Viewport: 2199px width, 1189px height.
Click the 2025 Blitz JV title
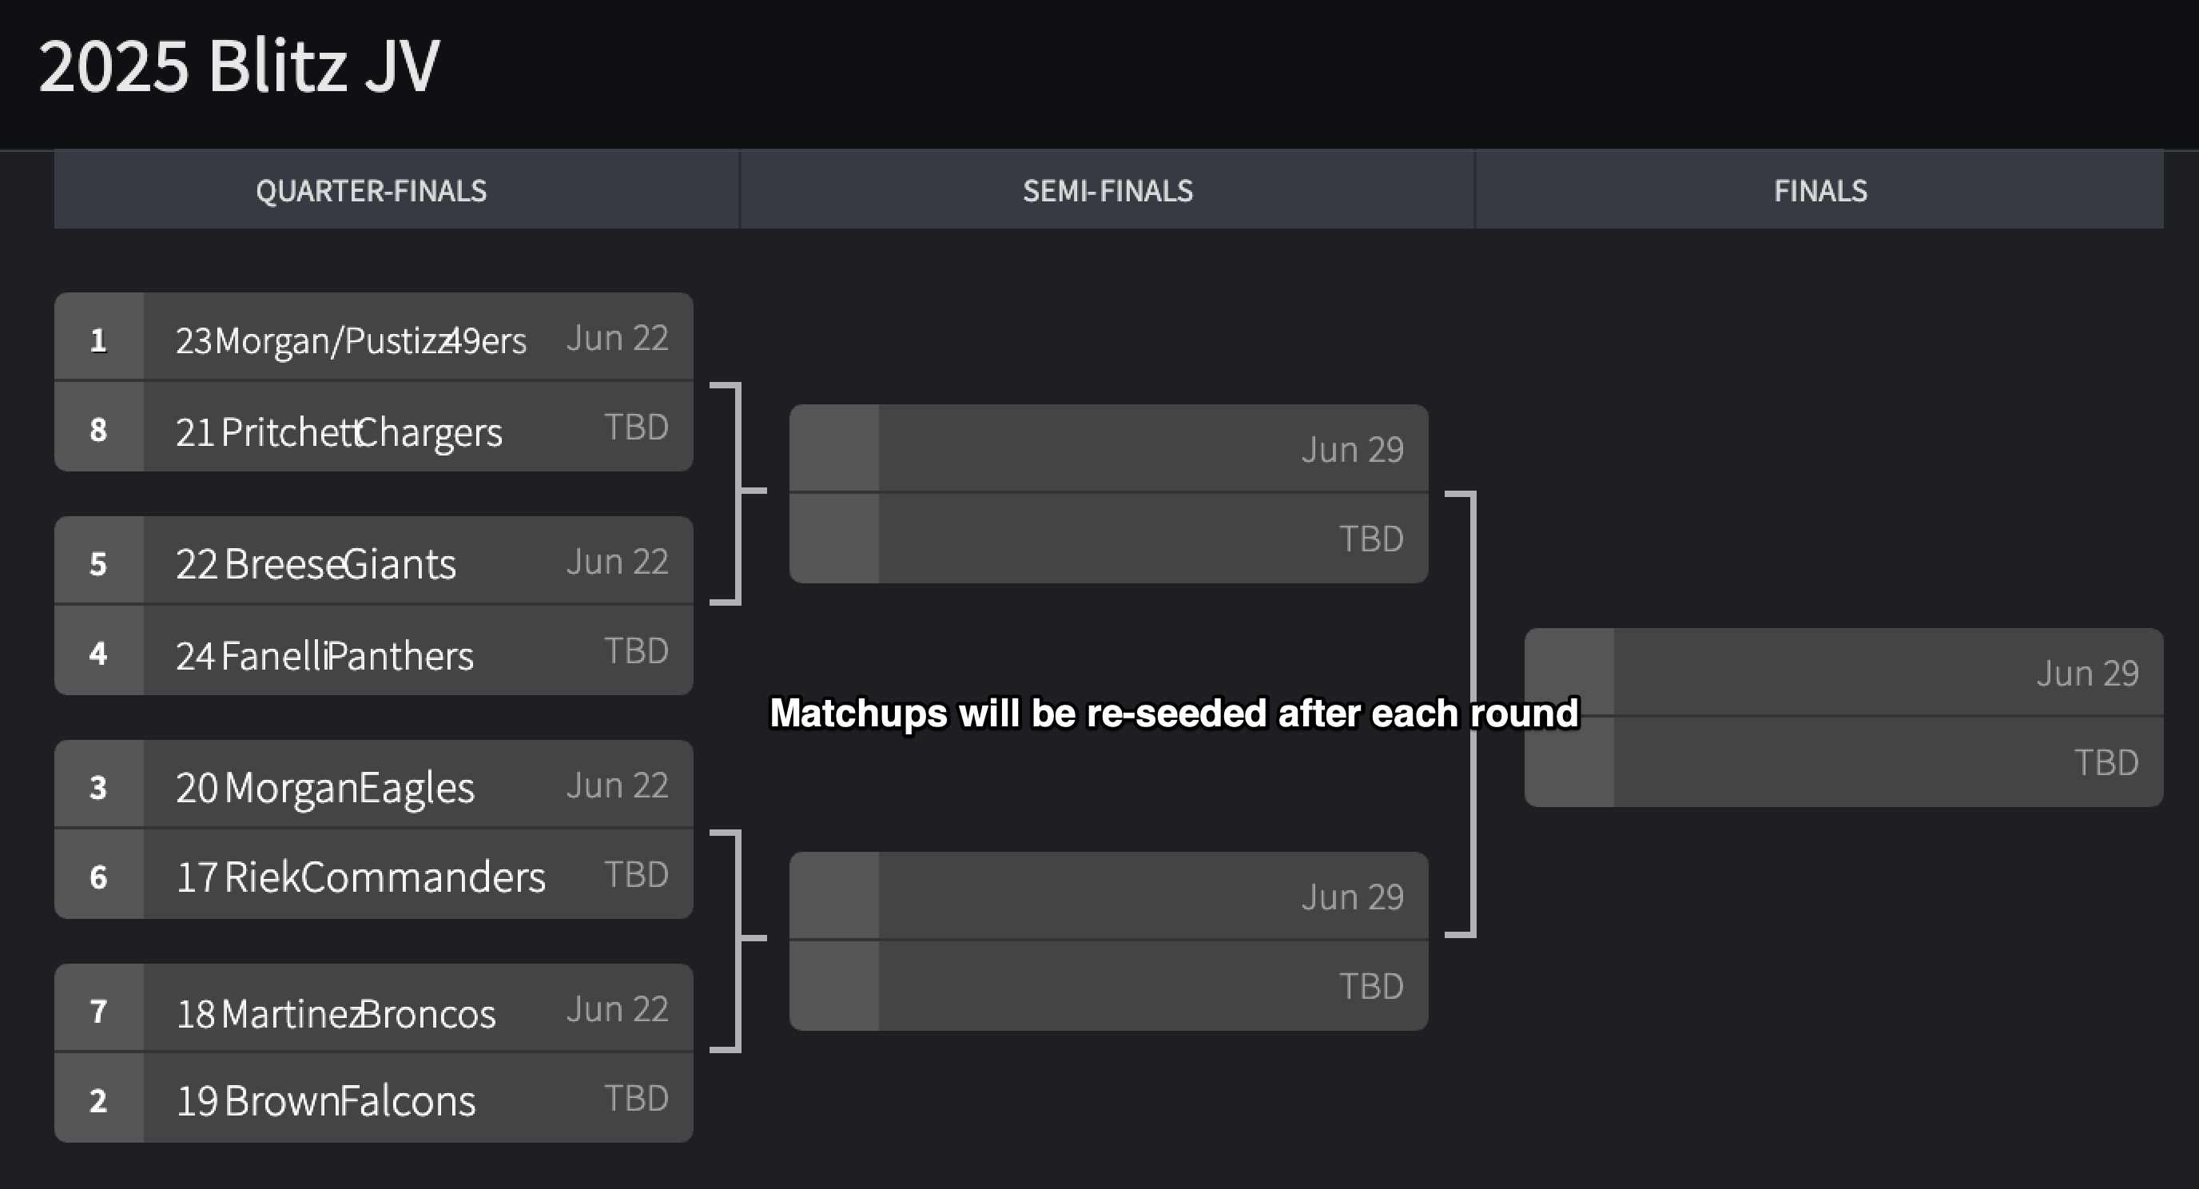(x=239, y=66)
